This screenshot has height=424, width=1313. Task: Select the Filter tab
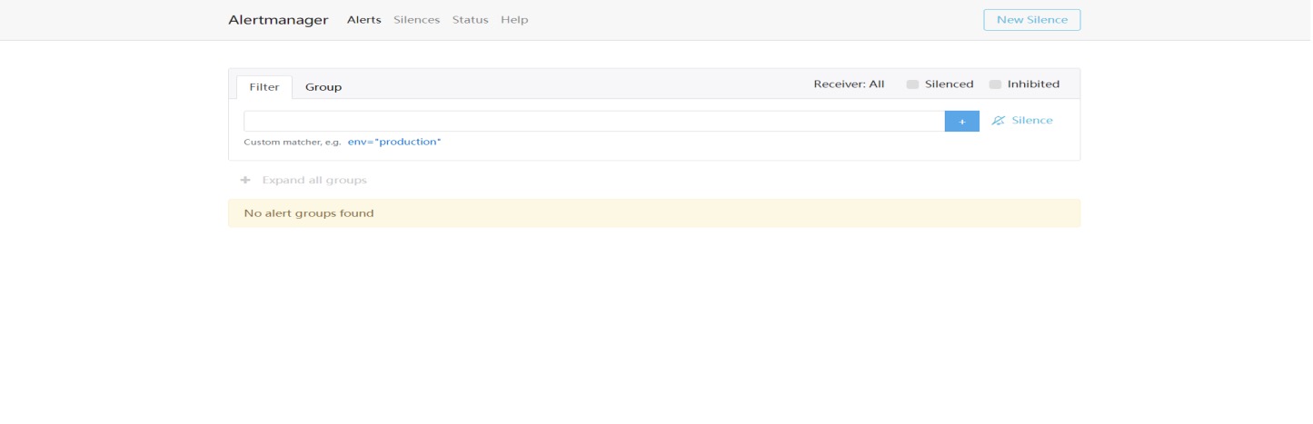[264, 87]
